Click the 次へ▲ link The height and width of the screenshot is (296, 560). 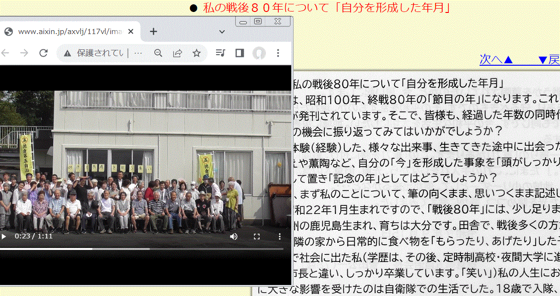[x=496, y=59]
